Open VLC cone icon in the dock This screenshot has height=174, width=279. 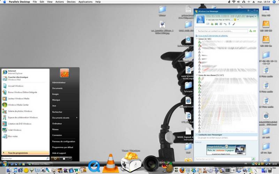pyautogui.click(x=111, y=161)
